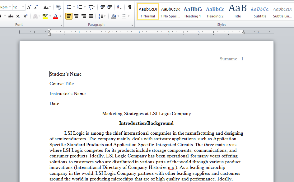Open numbering library dropdown arrow

pos(85,7)
